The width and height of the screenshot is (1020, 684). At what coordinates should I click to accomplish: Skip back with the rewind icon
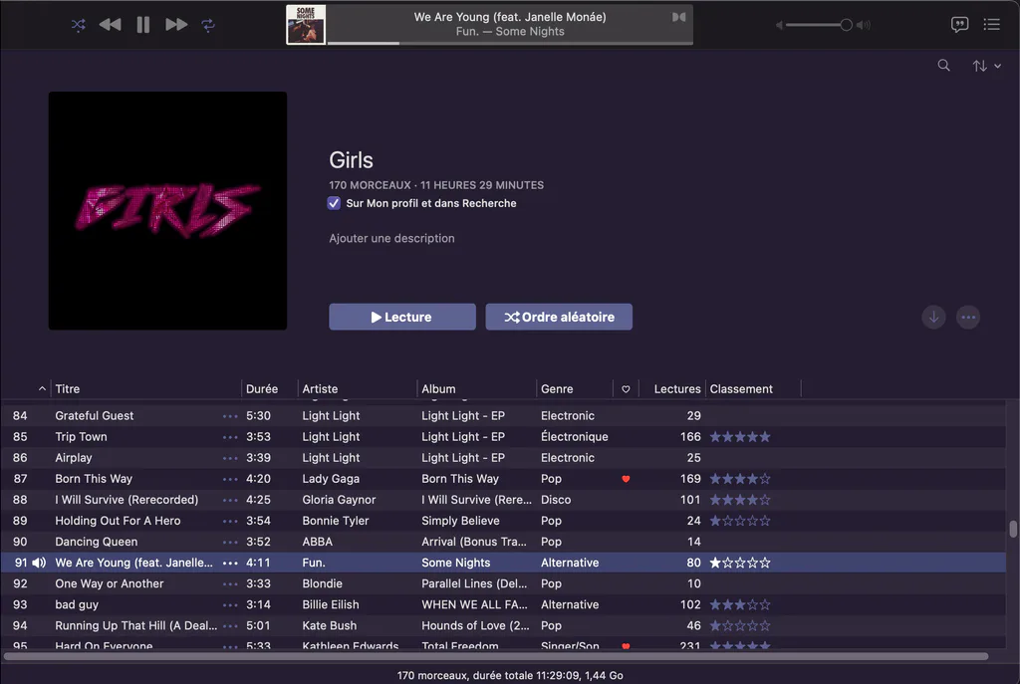click(110, 25)
